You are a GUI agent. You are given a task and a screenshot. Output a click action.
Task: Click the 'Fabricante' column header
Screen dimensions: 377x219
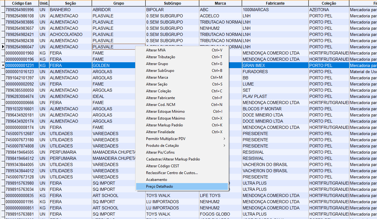point(275,3)
